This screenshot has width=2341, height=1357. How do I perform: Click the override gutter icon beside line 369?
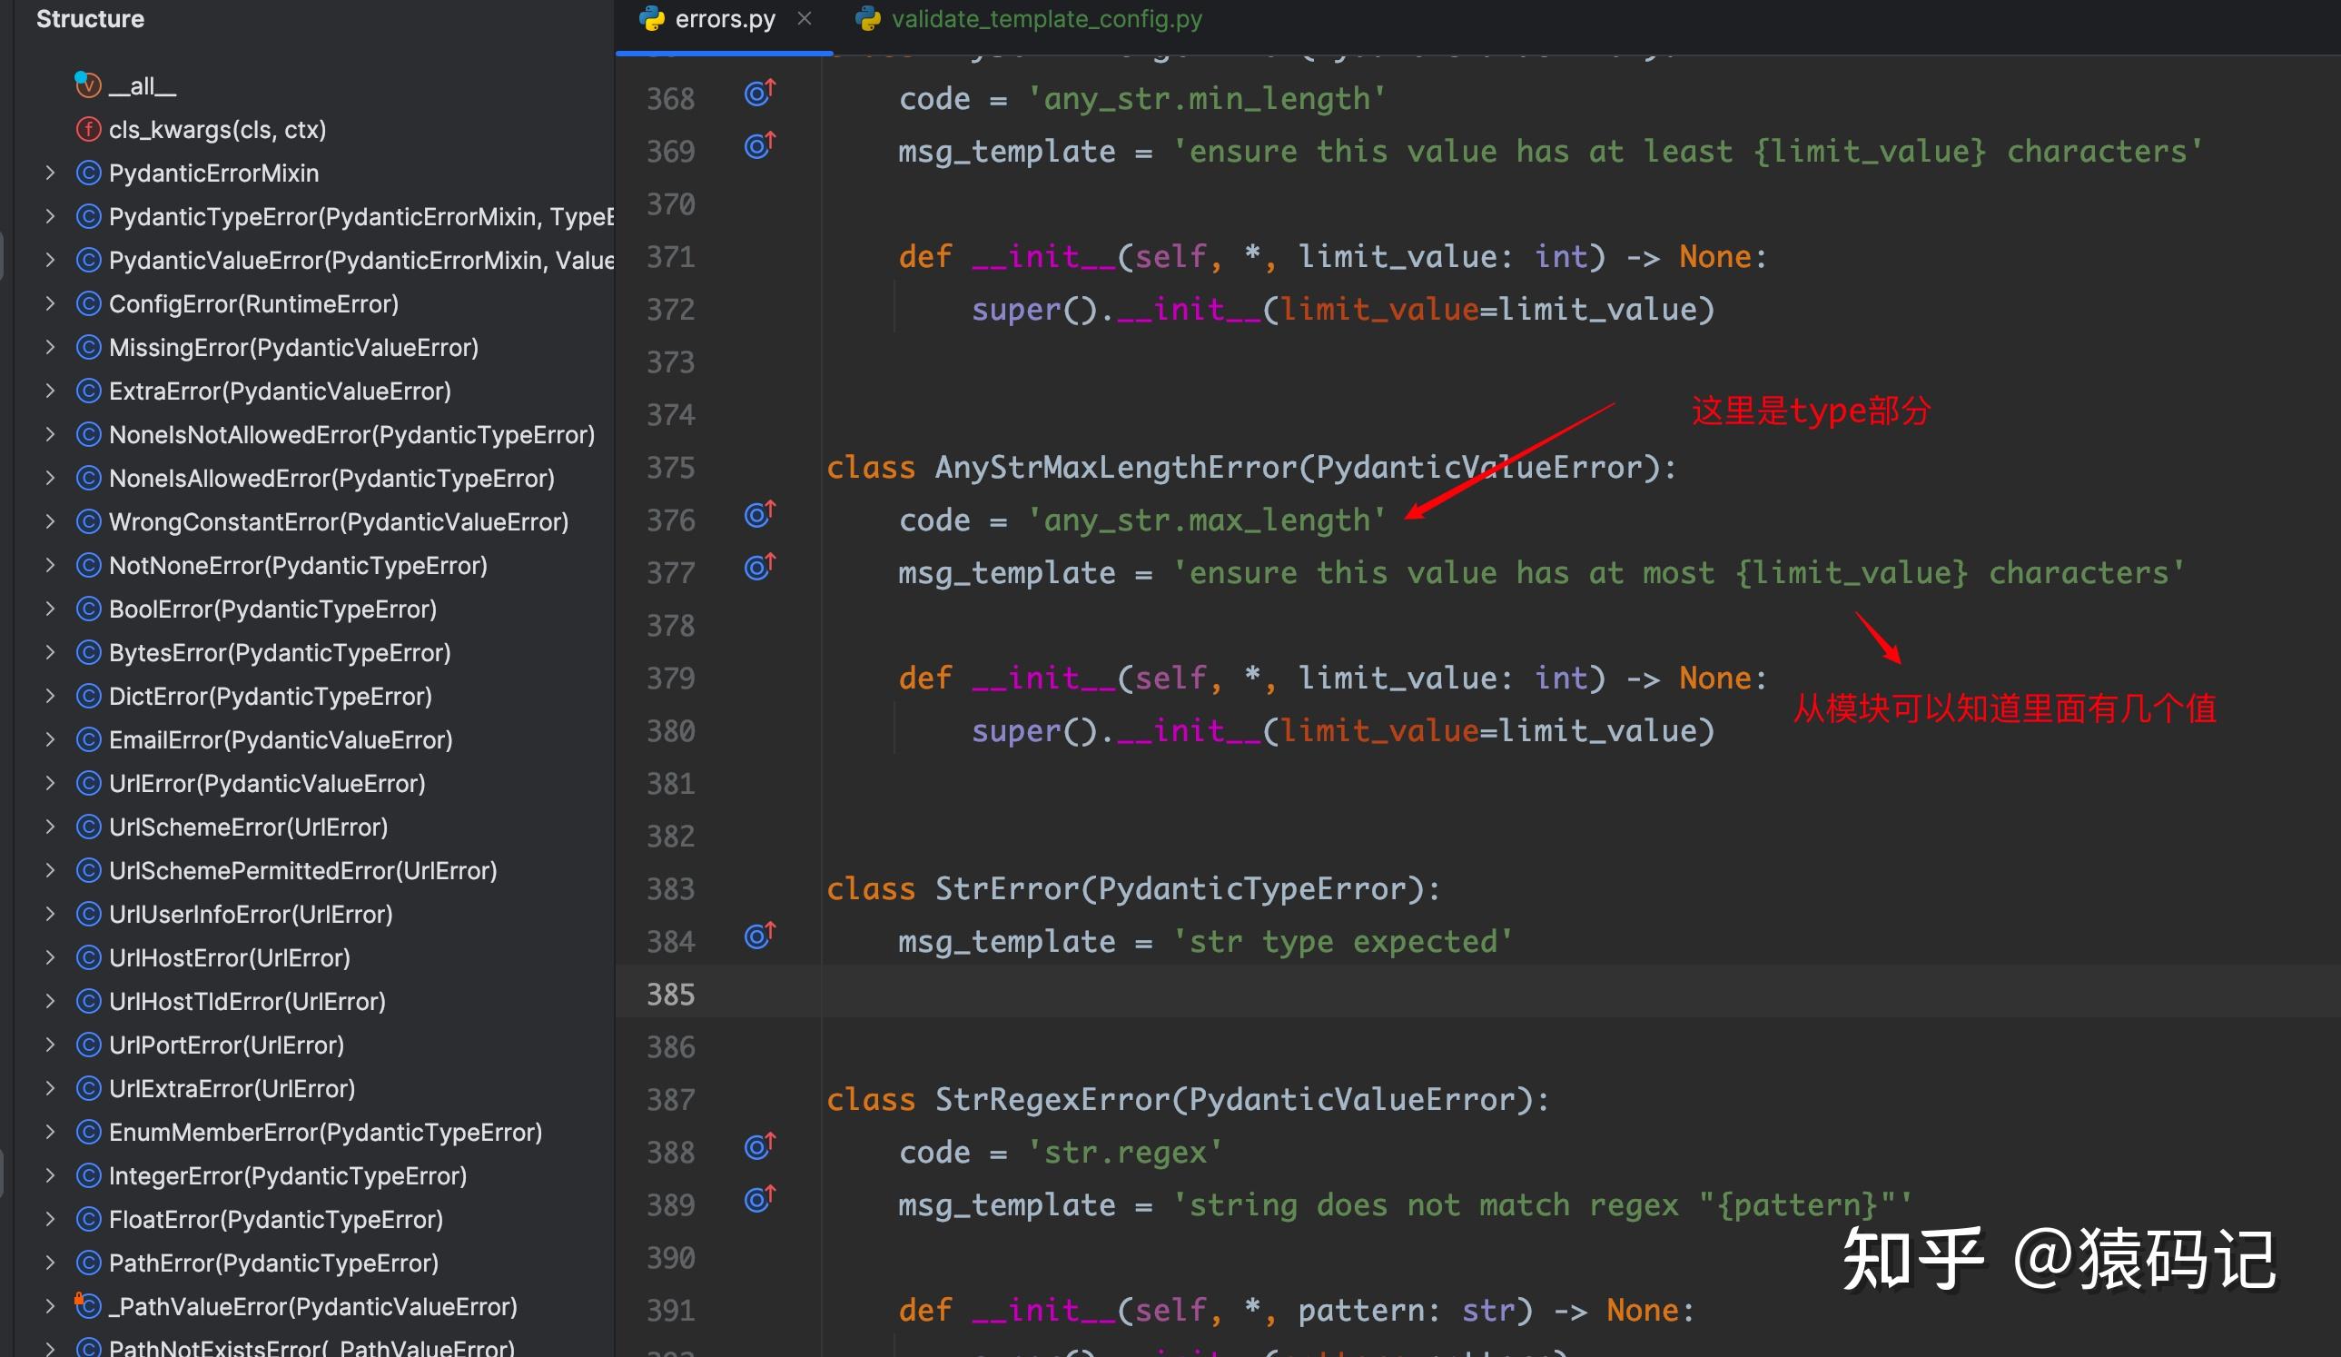click(x=760, y=146)
